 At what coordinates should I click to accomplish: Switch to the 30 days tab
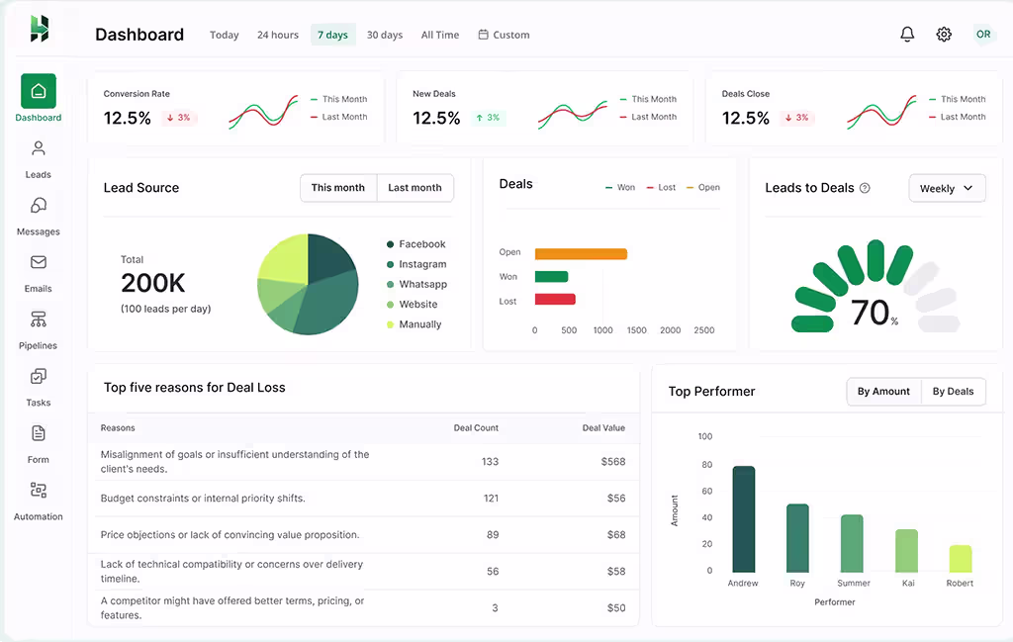[x=384, y=34]
